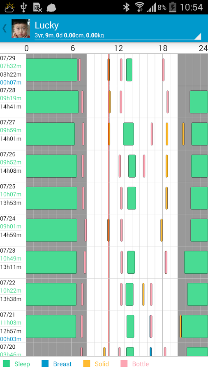The height and width of the screenshot is (371, 208).
Task: Tap the 07/25 sleep total 10h07m
Action: [11, 194]
